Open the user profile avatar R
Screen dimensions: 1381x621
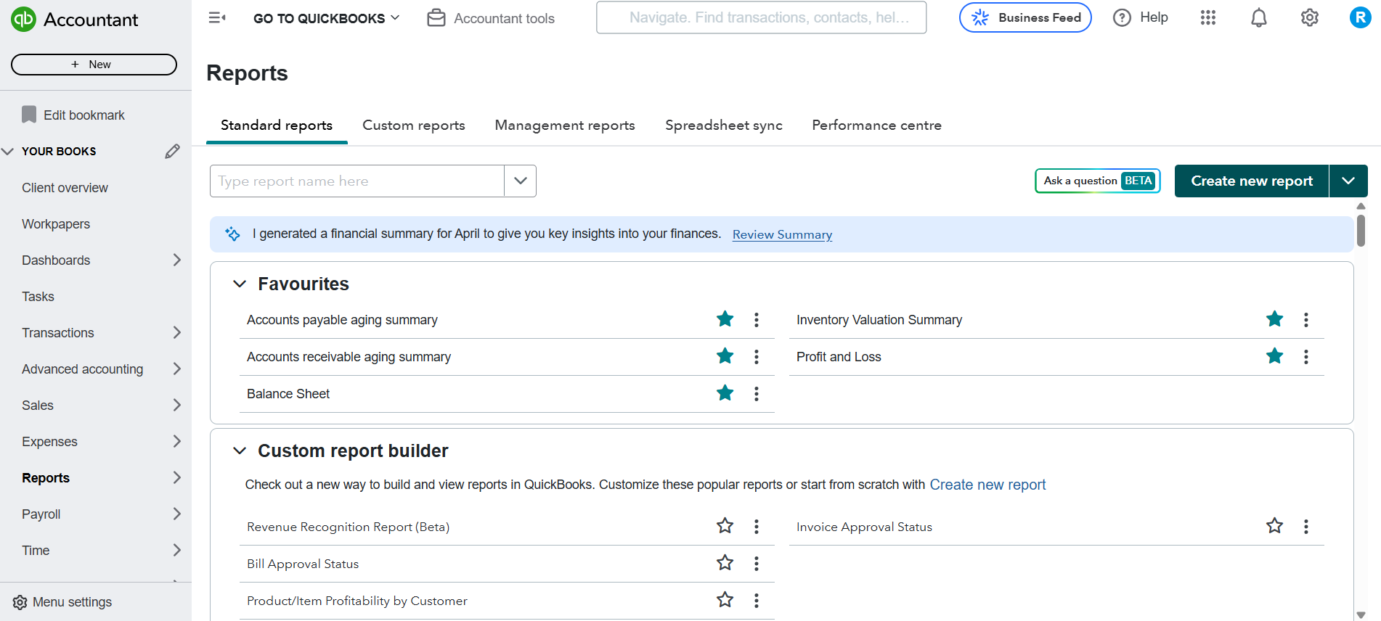tap(1360, 17)
